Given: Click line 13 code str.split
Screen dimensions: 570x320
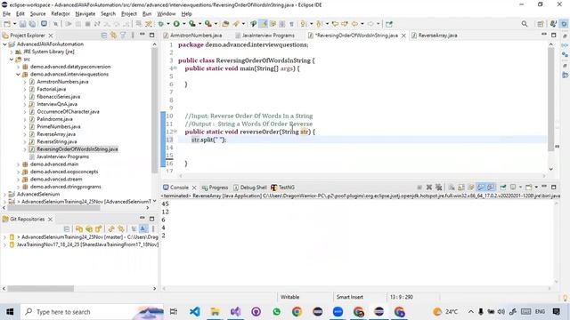Looking at the screenshot, I should pos(208,140).
